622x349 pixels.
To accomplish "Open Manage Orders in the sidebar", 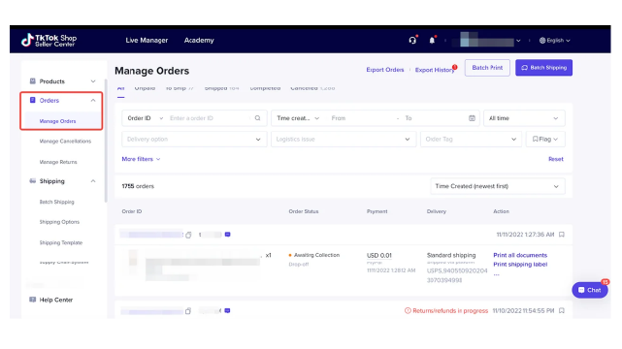I will coord(57,121).
